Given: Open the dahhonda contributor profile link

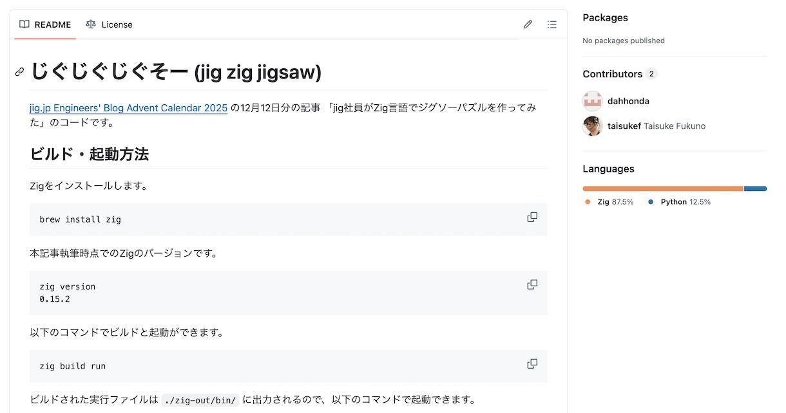Looking at the screenshot, I should click(628, 101).
